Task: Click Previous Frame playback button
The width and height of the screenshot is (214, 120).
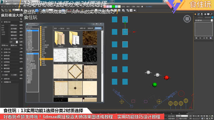Action: tap(193, 116)
